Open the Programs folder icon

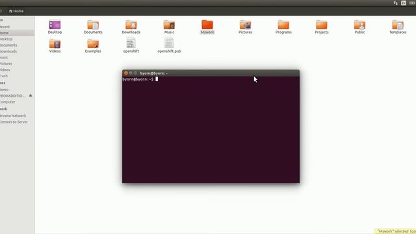(x=283, y=25)
